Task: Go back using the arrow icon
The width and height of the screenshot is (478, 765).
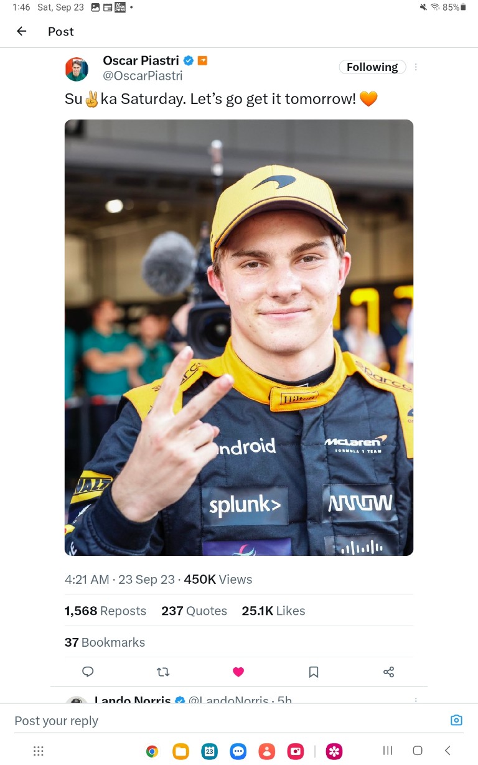Action: (x=22, y=31)
